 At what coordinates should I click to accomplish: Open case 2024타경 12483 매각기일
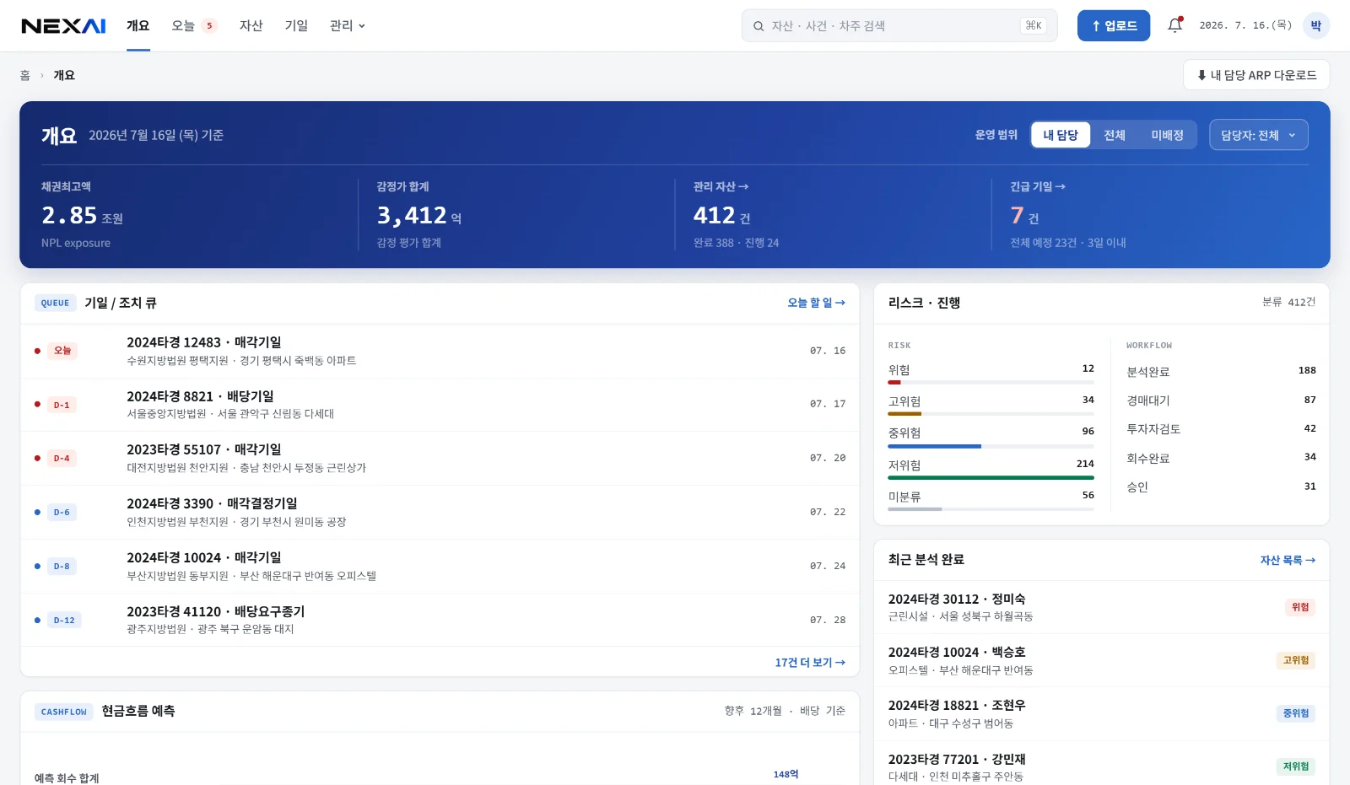tap(440, 351)
